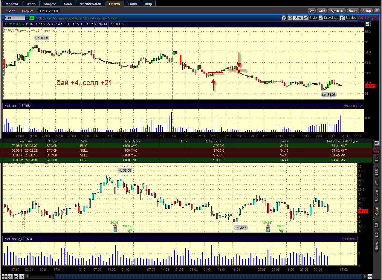This screenshot has height=280, width=382.
Task: Click the scroll left arrow on bottom scrollbar
Action: [x=27, y=276]
